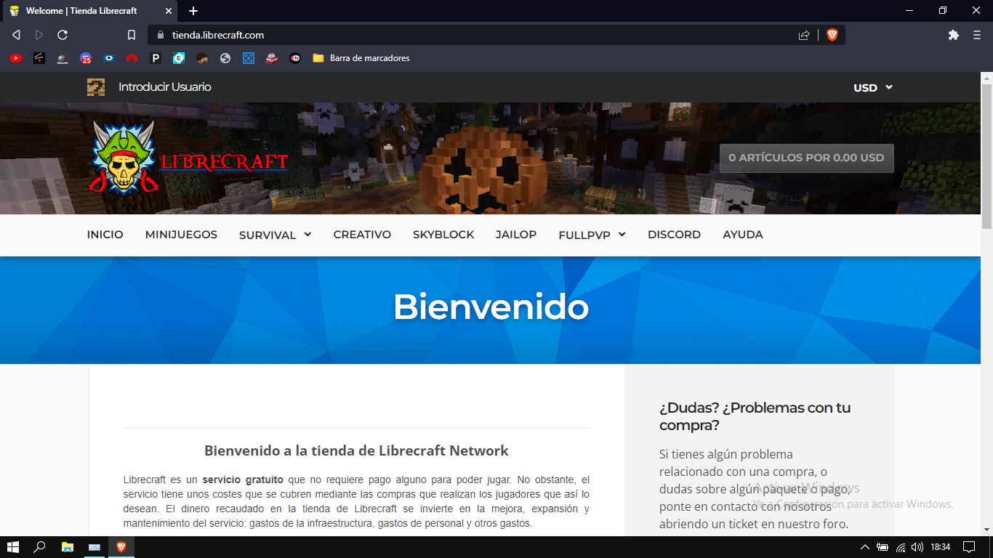Open the USD currency dropdown

(x=873, y=87)
